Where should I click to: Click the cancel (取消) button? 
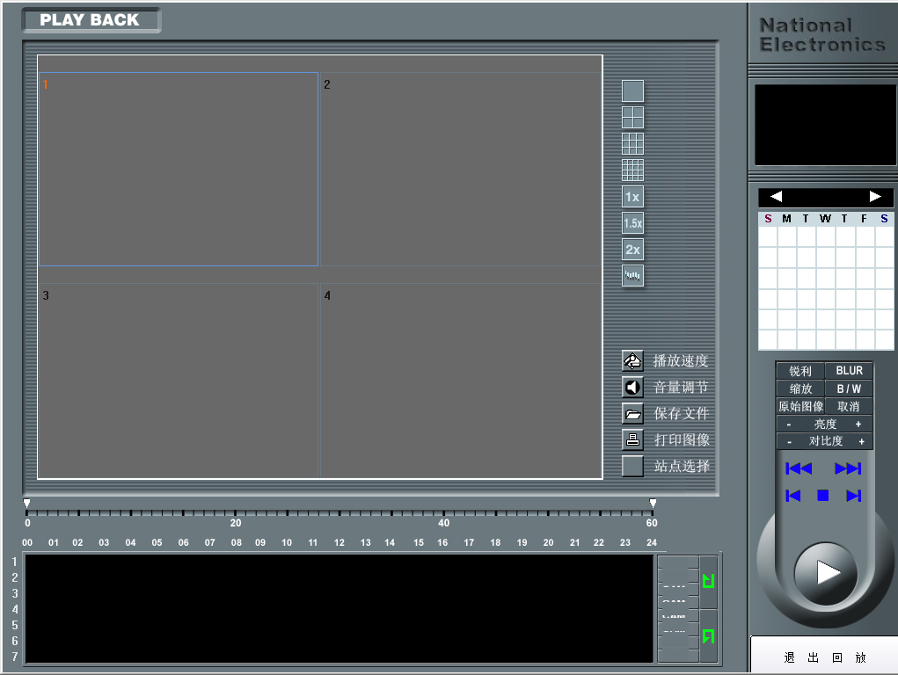point(849,406)
